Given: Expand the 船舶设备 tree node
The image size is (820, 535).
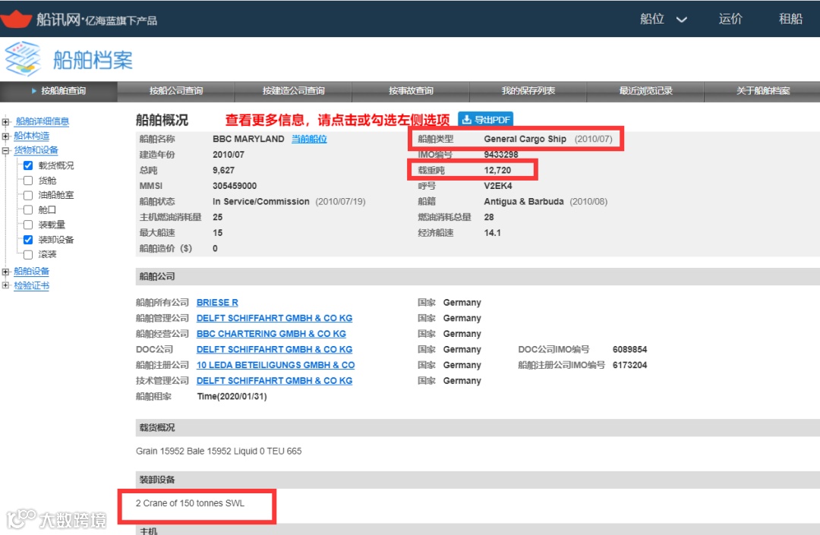Looking at the screenshot, I should tap(6, 272).
